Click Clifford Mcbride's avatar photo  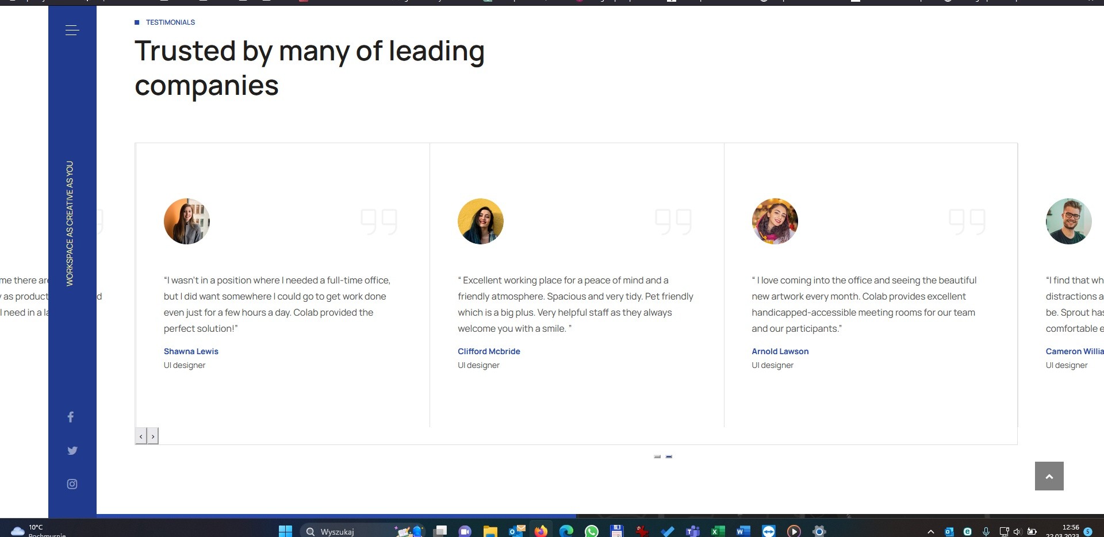click(481, 221)
